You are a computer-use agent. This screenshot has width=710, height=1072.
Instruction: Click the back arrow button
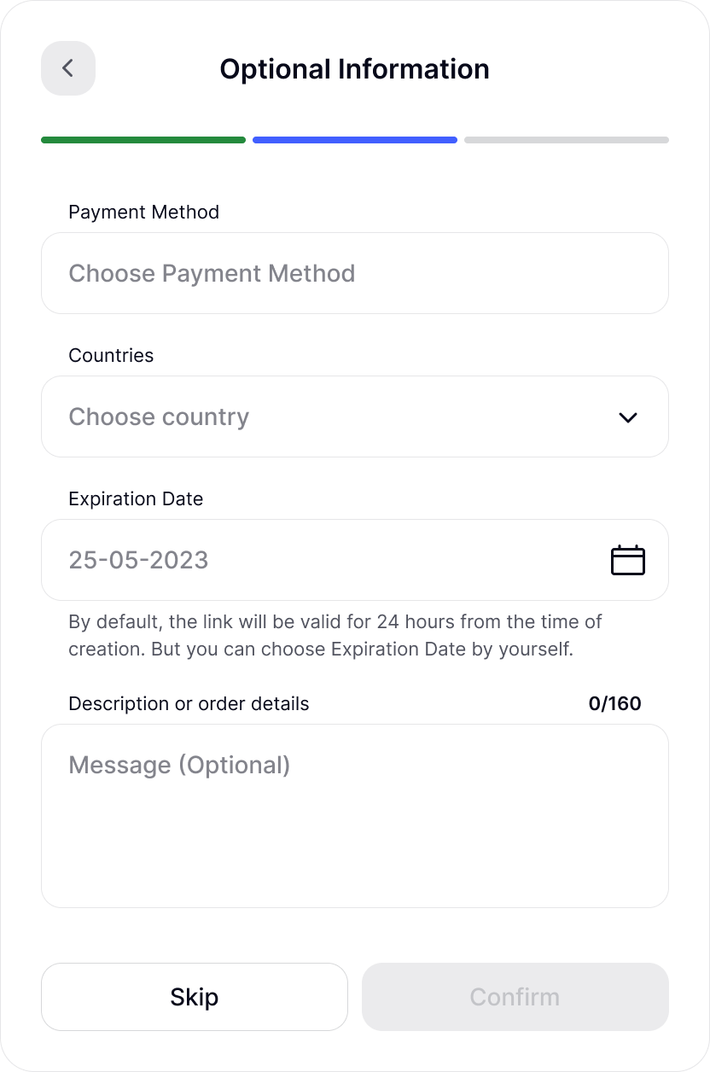(68, 68)
